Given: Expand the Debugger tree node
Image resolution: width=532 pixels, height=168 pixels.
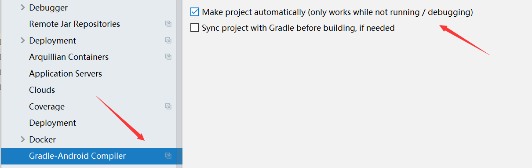Looking at the screenshot, I should tap(23, 7).
